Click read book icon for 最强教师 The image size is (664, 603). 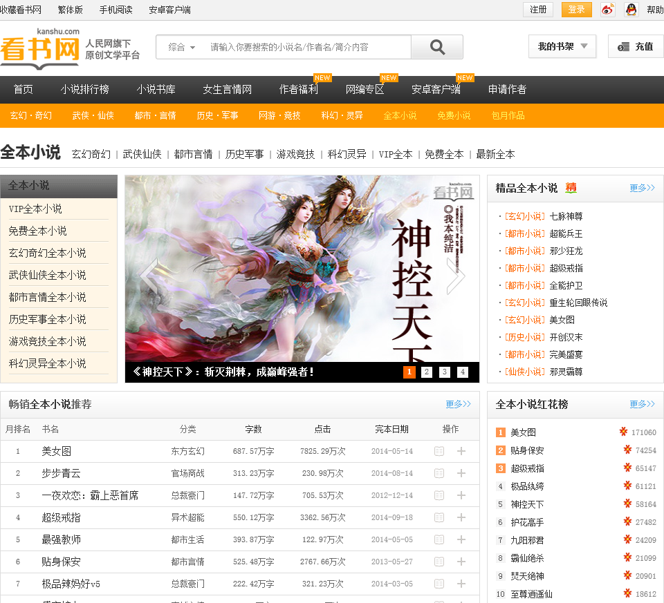coord(439,539)
